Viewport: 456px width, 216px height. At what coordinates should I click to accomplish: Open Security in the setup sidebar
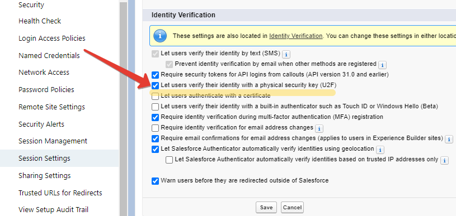31,5
